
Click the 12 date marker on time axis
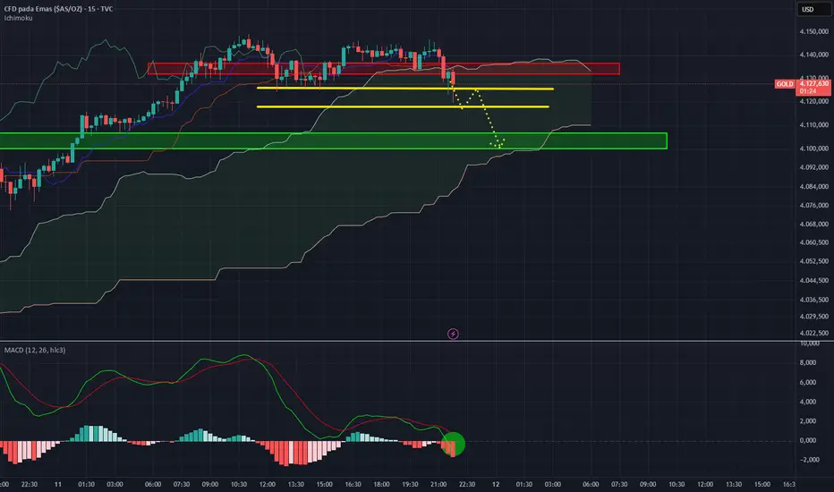[496, 484]
